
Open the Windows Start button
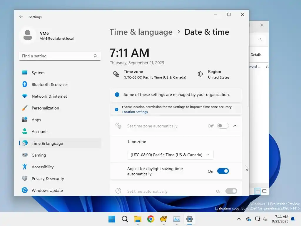pos(112,219)
